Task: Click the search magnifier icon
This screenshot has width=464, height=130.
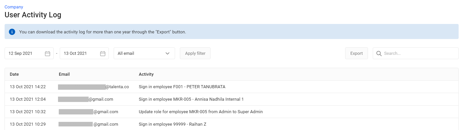Action: tap(379, 54)
